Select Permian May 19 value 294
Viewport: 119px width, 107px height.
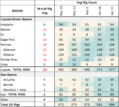click(x=61, y=45)
